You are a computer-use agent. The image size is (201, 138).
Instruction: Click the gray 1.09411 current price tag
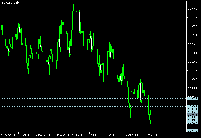click(x=192, y=115)
